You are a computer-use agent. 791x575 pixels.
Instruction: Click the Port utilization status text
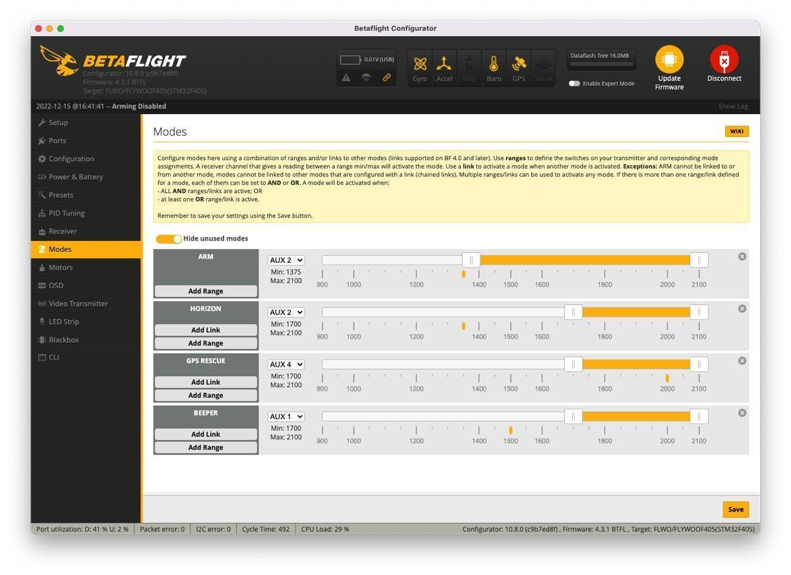pos(82,529)
